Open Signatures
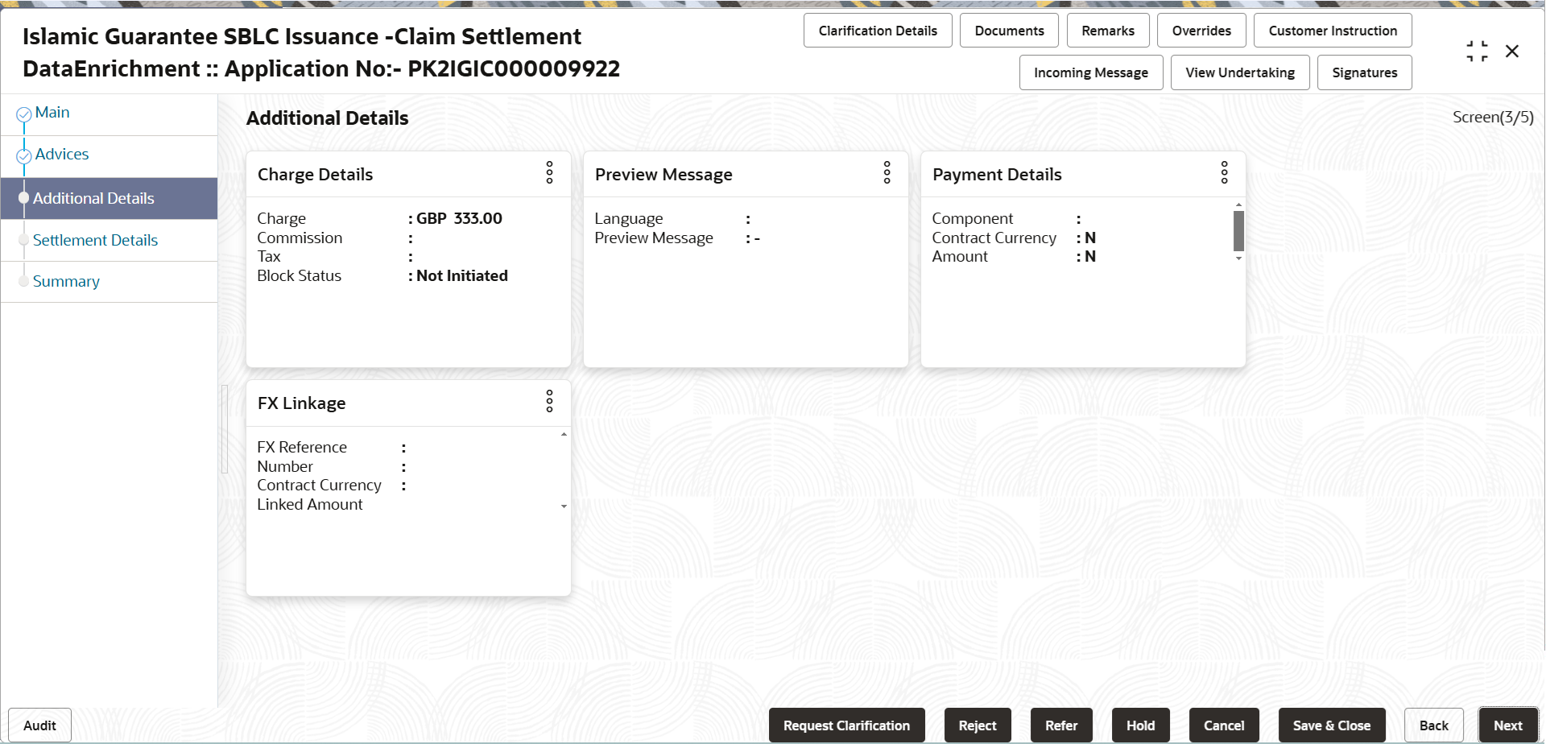 coord(1364,72)
